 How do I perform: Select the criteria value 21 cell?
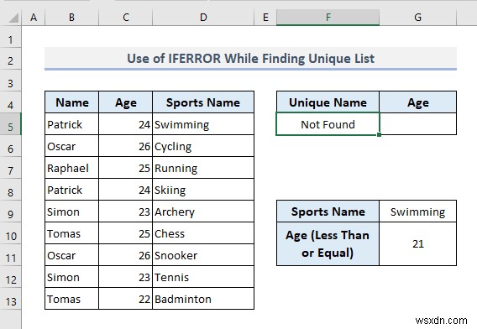[x=418, y=244]
